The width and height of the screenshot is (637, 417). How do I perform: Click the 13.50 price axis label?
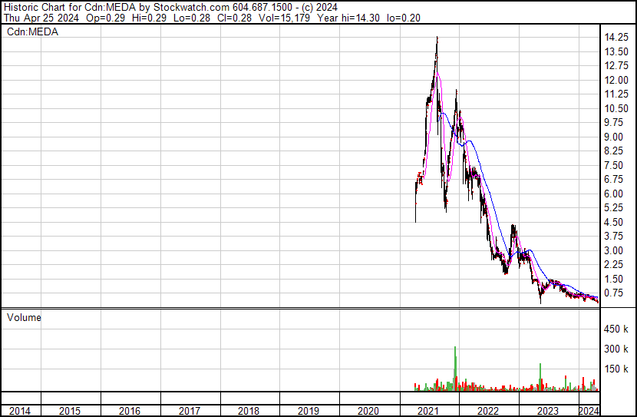(616, 51)
